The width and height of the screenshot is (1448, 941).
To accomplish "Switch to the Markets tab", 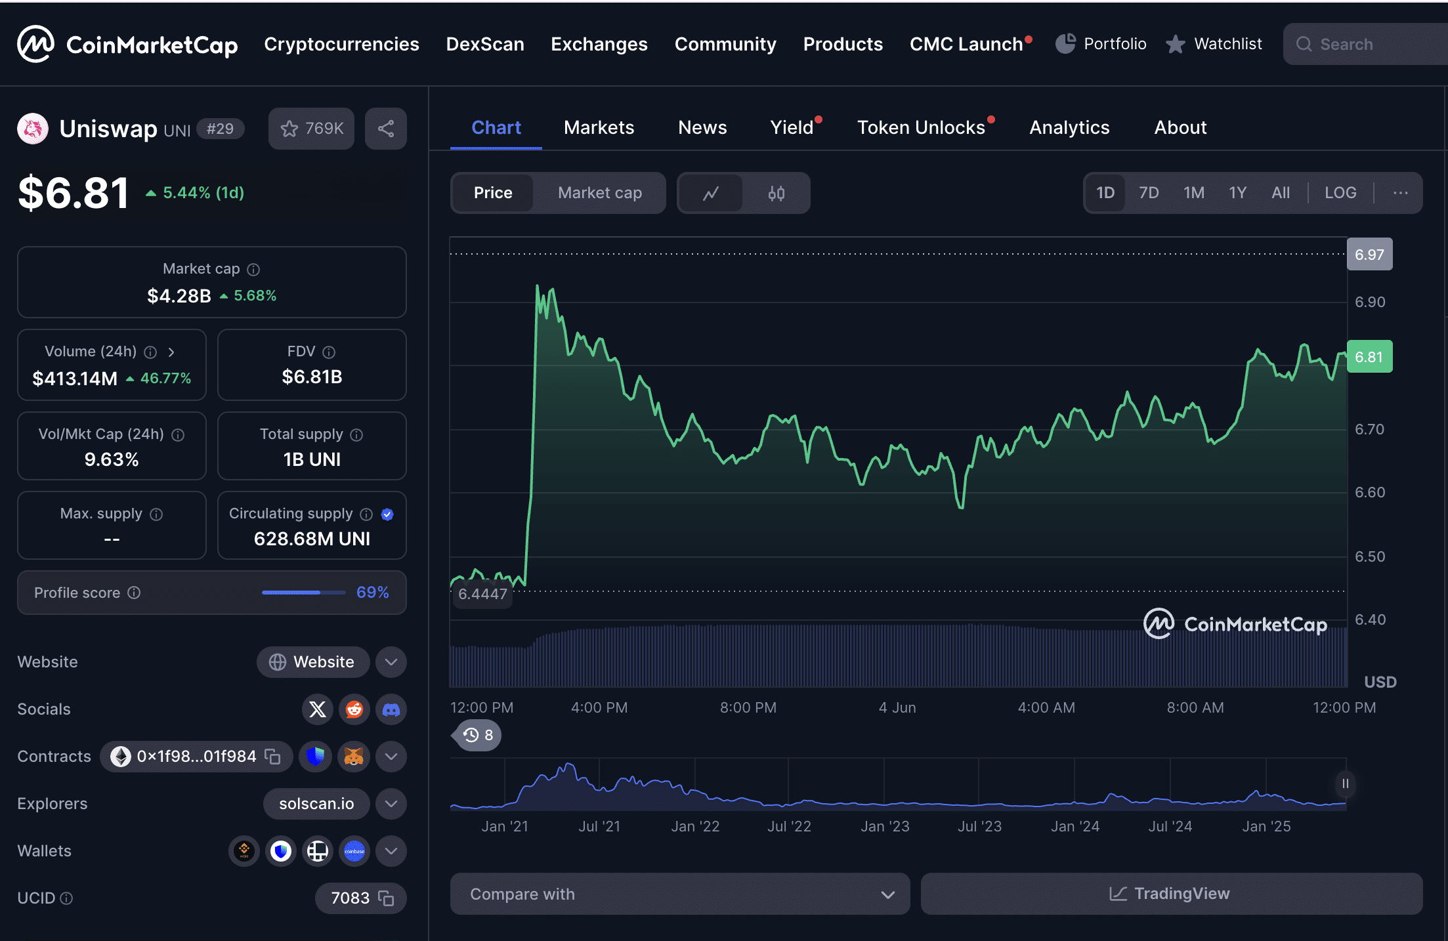I will click(x=599, y=127).
